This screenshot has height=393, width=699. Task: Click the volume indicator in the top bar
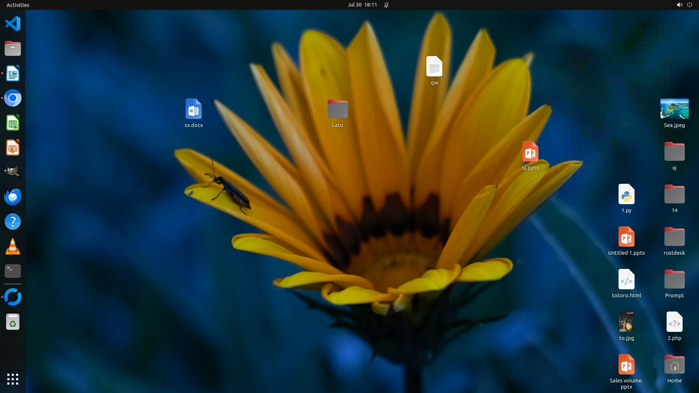coord(679,5)
